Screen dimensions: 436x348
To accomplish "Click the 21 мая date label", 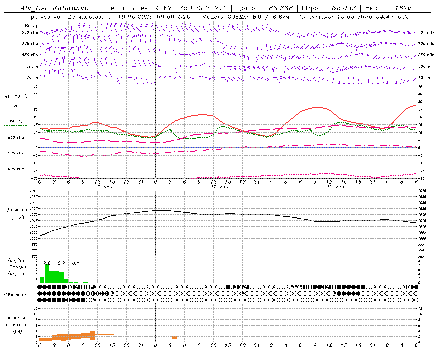I will 335,187.
